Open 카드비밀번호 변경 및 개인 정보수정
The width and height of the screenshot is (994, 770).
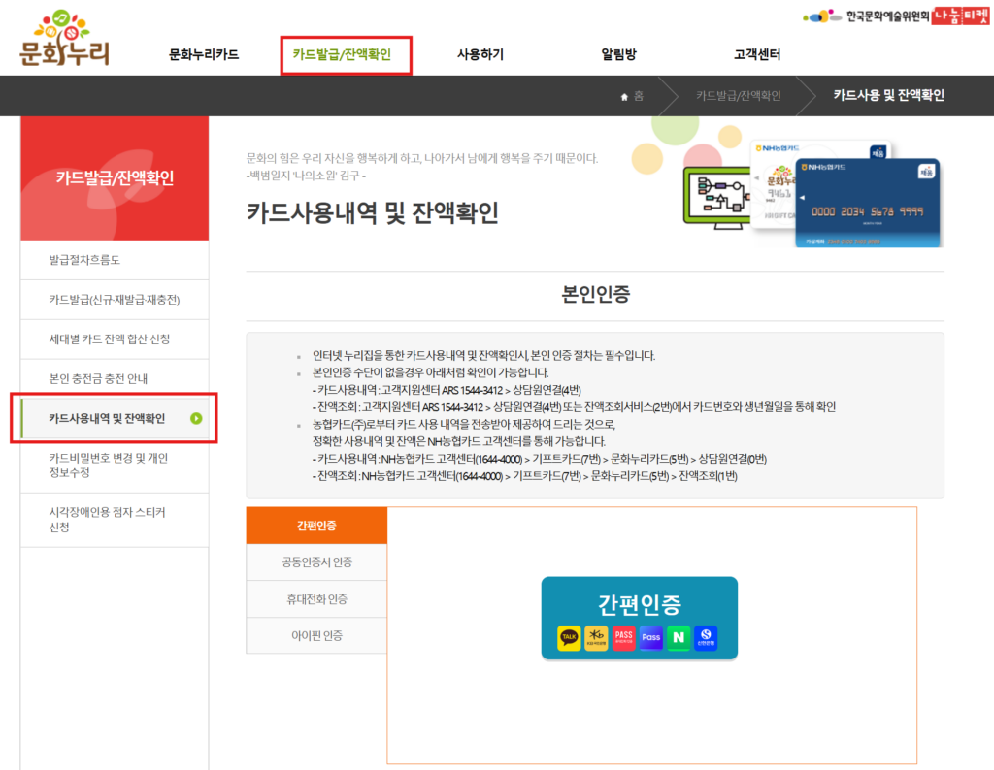(115, 465)
